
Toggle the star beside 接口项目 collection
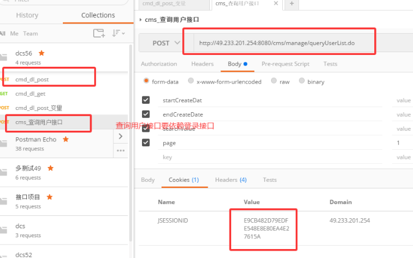(x=49, y=197)
